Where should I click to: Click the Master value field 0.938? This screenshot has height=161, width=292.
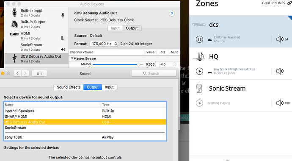coord(150,64)
